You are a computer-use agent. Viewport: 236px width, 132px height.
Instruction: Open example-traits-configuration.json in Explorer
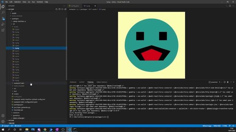(25, 102)
